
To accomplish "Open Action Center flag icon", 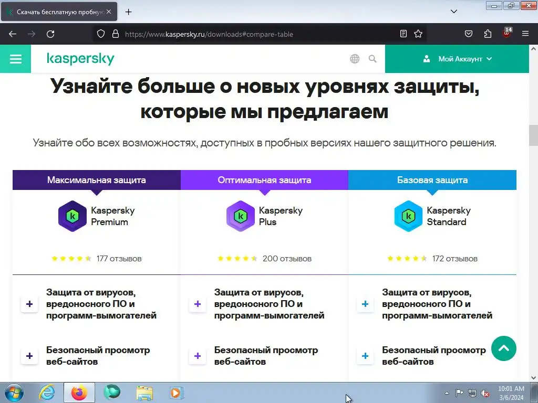I will coord(459,393).
